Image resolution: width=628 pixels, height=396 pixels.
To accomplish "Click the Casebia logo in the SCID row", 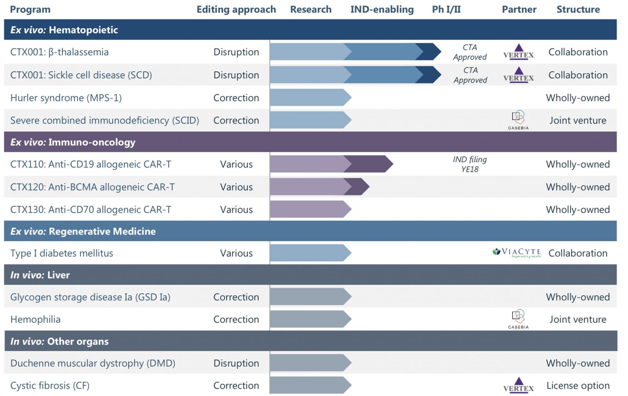I will (x=518, y=120).
